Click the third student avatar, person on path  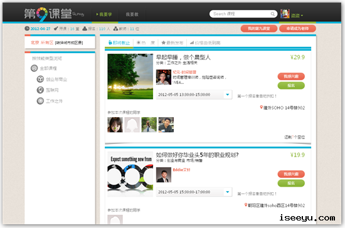click(149, 125)
